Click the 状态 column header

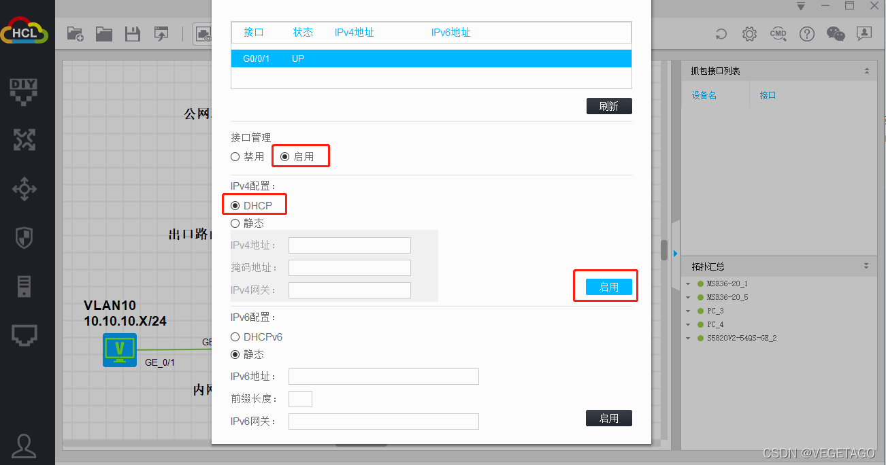click(303, 33)
